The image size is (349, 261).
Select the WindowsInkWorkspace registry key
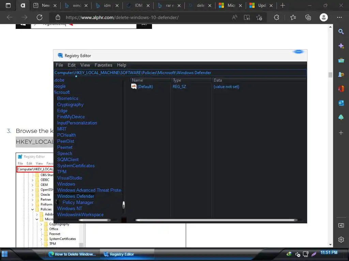click(80, 215)
